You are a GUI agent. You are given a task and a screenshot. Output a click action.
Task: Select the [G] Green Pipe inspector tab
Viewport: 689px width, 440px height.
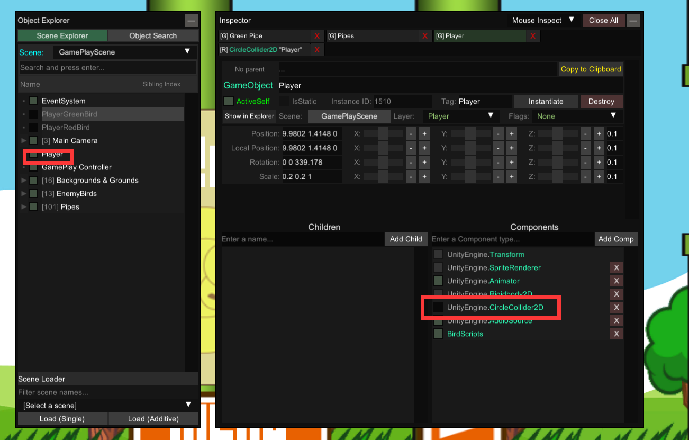(x=264, y=36)
